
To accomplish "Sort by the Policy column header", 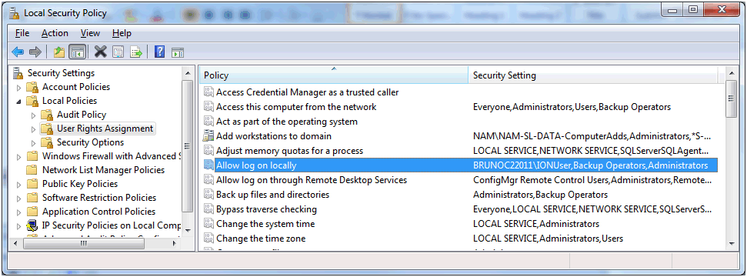I will (333, 75).
